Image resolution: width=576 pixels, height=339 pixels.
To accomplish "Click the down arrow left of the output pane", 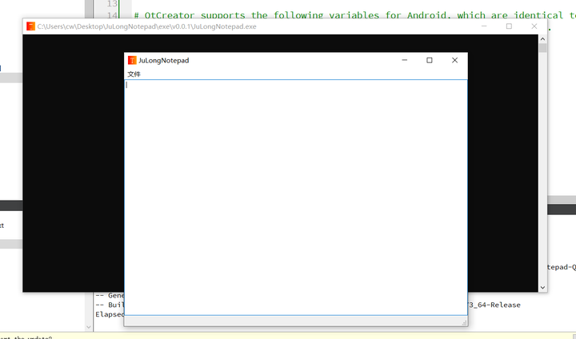I will coord(89,327).
